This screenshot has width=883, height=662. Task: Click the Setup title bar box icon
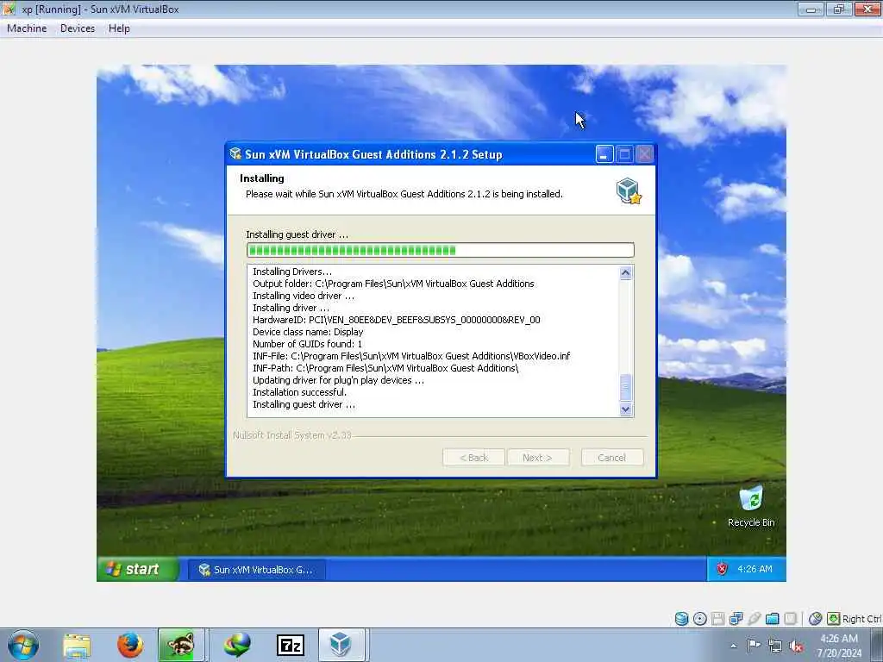coord(235,153)
